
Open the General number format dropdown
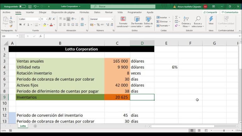pos(112,19)
